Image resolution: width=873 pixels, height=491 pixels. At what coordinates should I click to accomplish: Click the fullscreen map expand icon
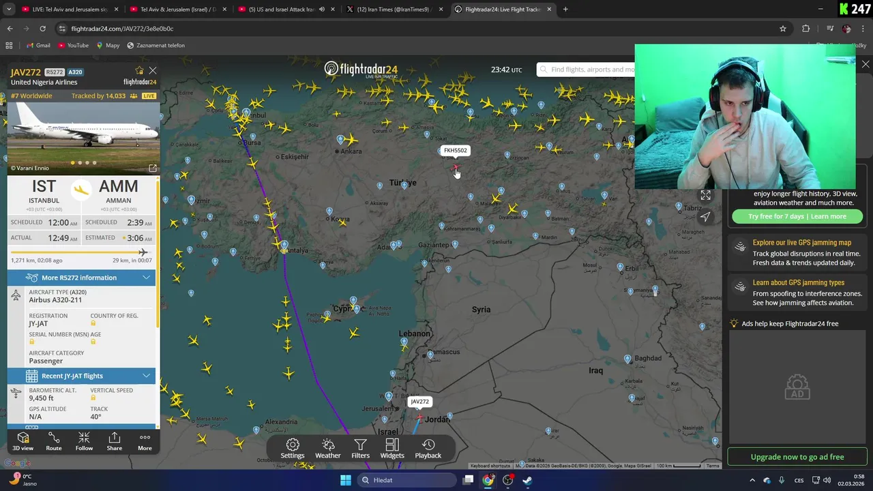click(705, 195)
